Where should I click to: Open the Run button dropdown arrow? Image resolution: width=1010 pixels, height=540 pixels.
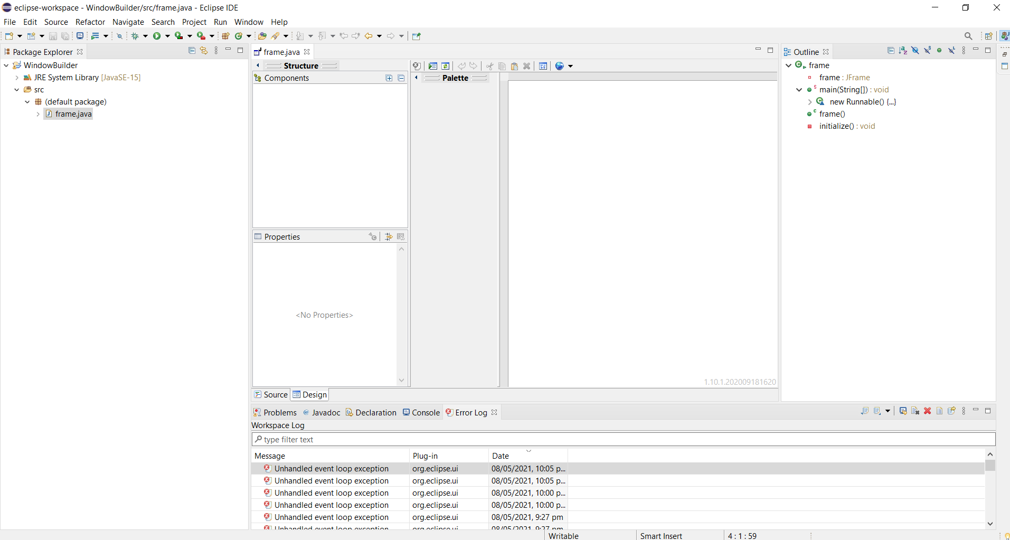[x=167, y=36]
